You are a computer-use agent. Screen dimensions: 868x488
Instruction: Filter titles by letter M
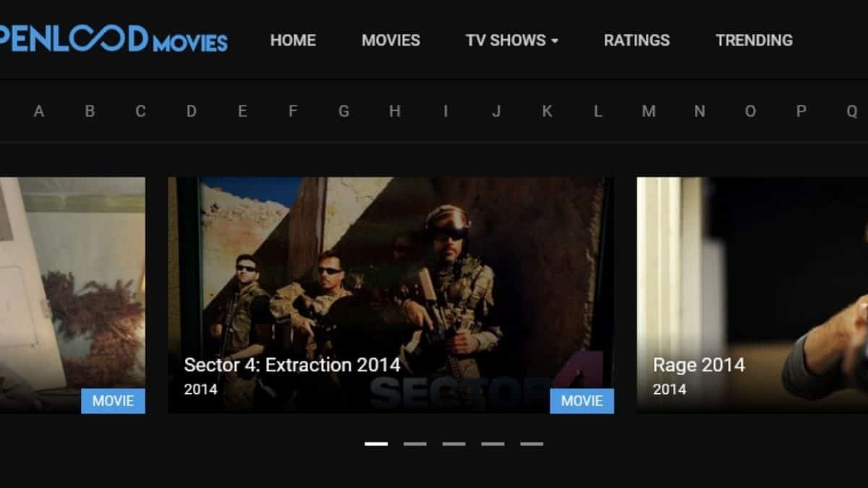[649, 111]
